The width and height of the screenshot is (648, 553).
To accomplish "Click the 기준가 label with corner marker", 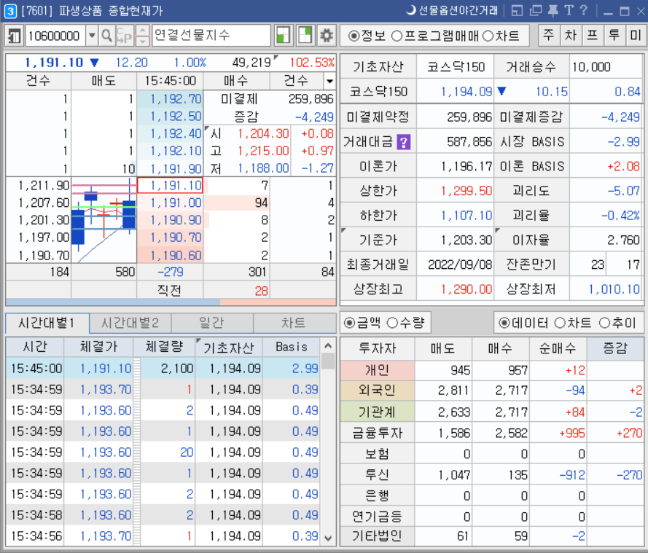I will [378, 240].
